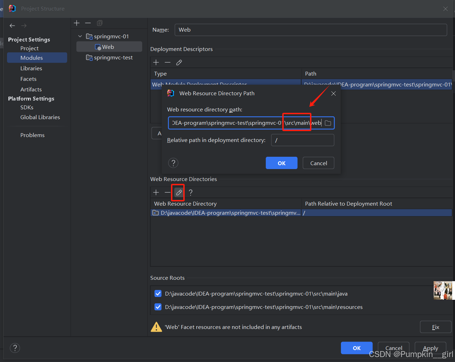This screenshot has width=455, height=362.
Task: Click Fix for Web facet warning
Action: pos(435,327)
